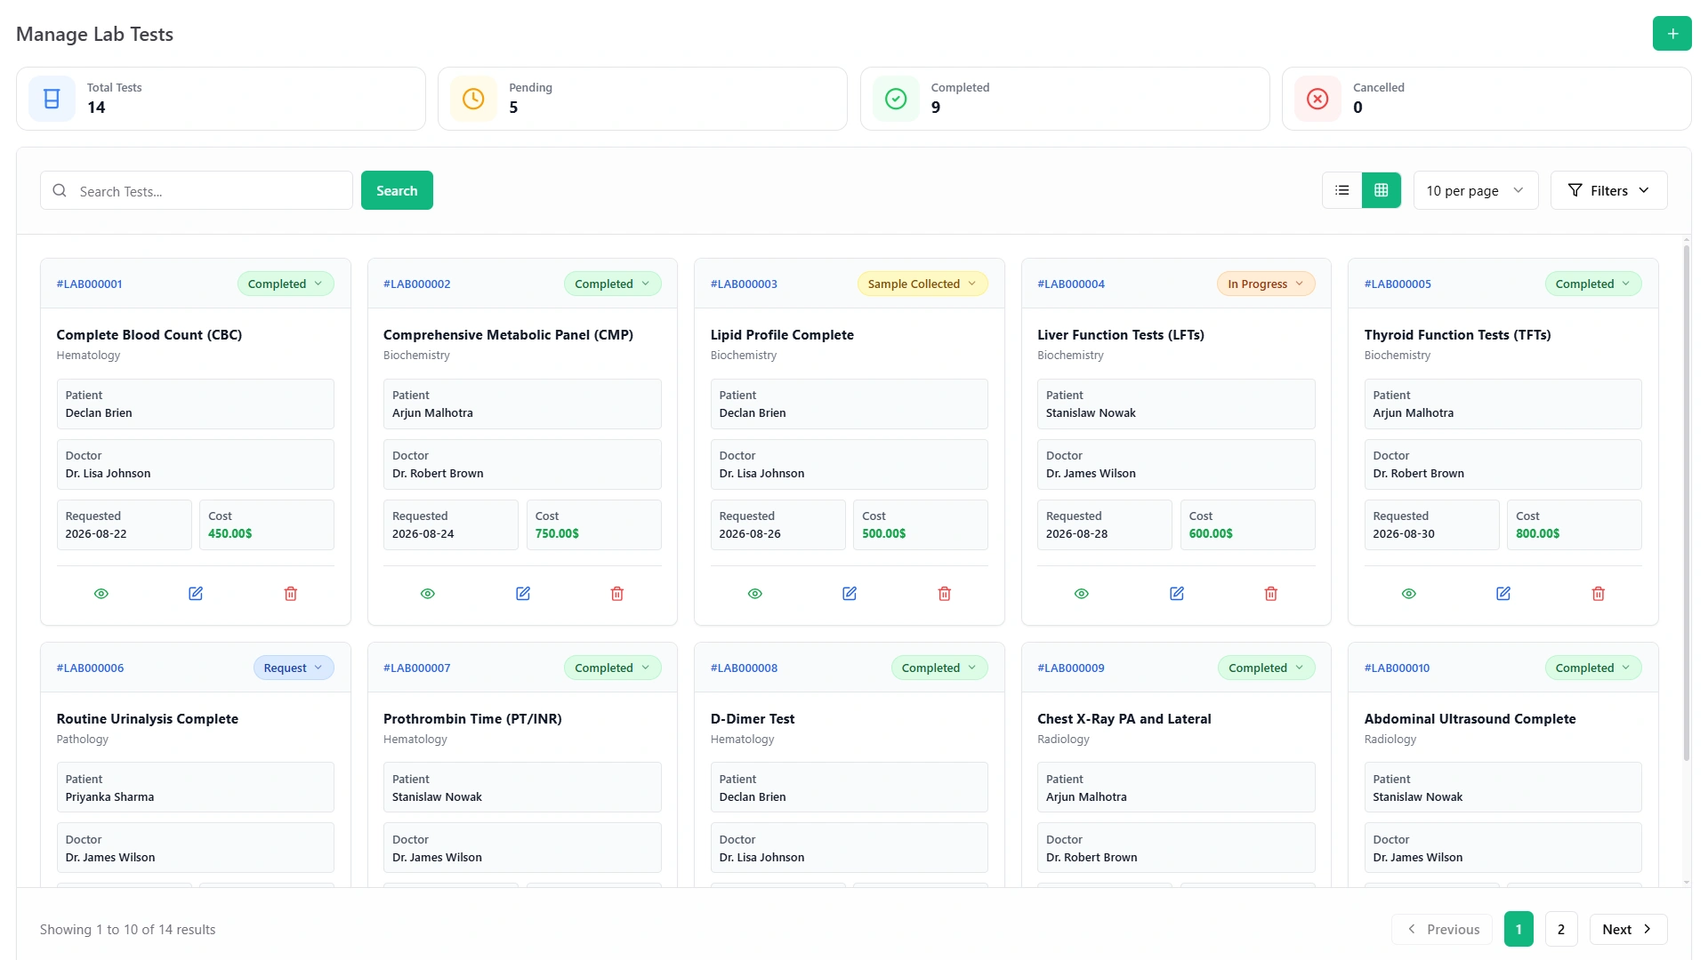Change In Progress status of #LAB000004
Viewport: 1708px width, 960px height.
pyautogui.click(x=1266, y=284)
